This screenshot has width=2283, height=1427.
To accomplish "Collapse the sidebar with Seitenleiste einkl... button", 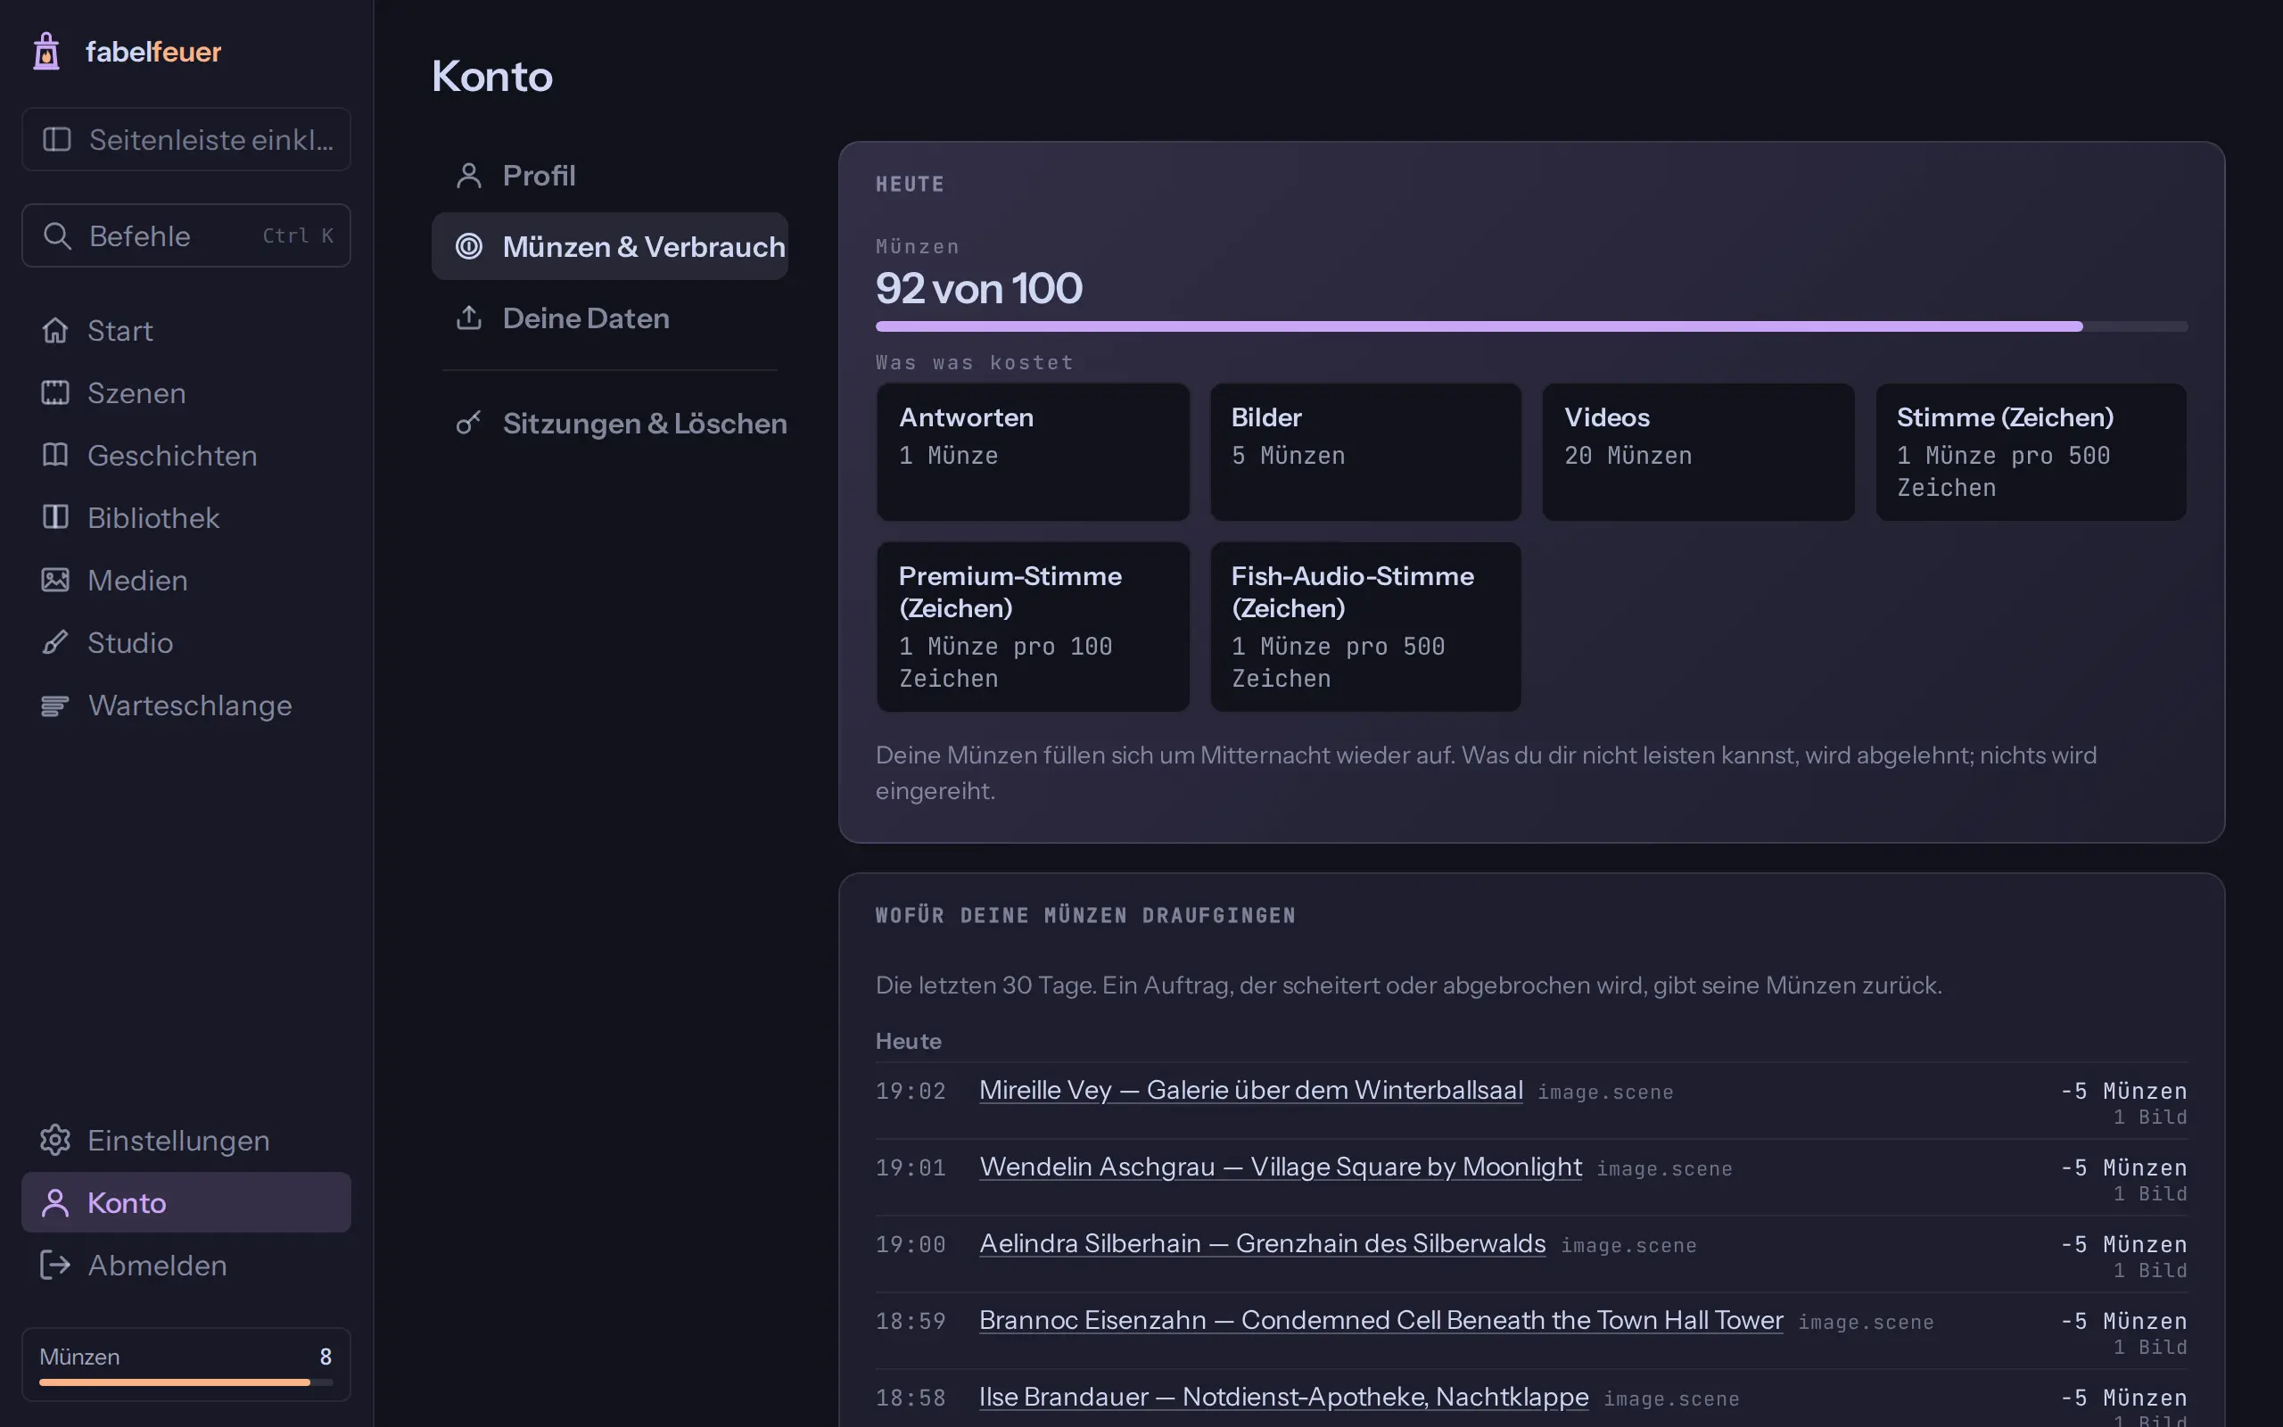I will [x=185, y=140].
